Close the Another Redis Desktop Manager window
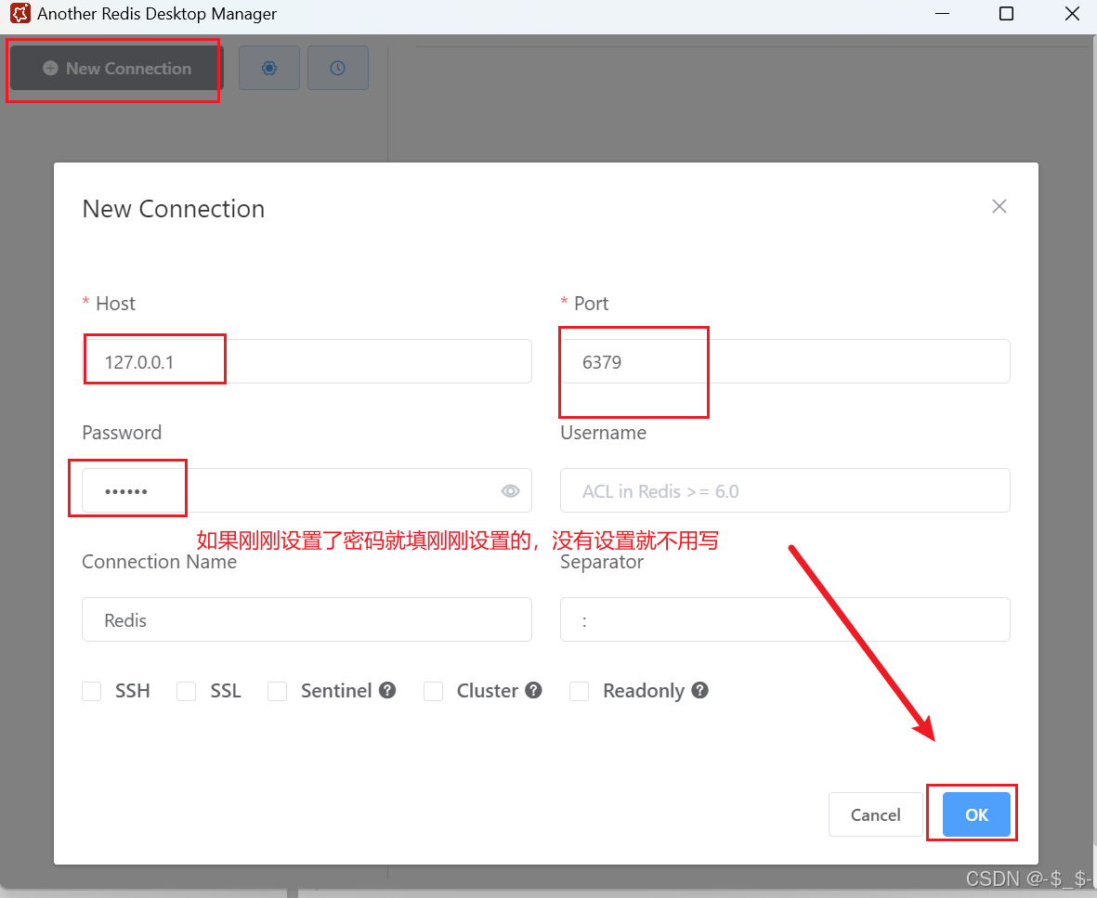 (1072, 13)
